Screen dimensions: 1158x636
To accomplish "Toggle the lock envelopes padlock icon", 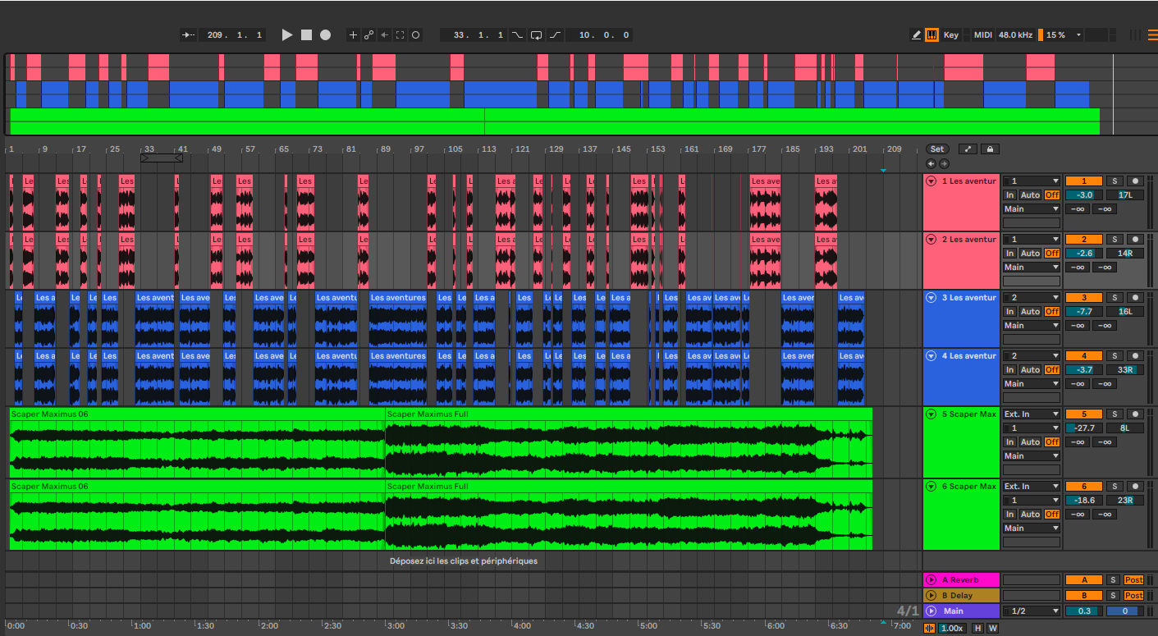I will click(x=990, y=149).
